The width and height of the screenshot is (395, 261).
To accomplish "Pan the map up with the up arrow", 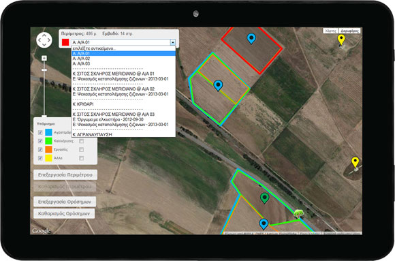I will [x=44, y=35].
